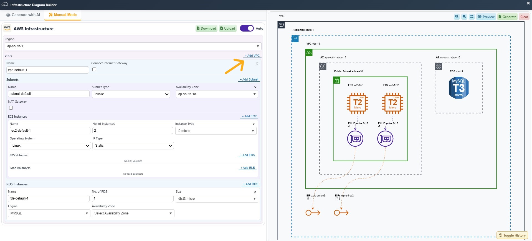
Task: Click the RDS Name field rds-default-1
Action: (49, 198)
